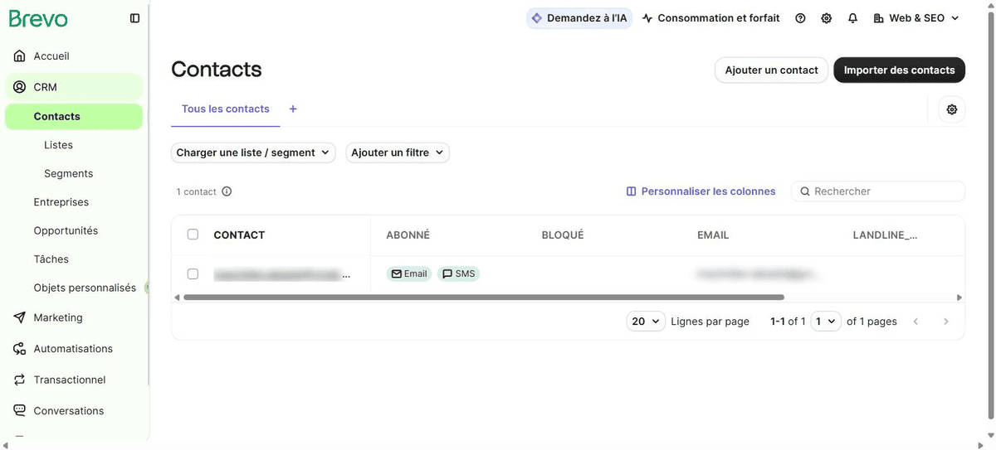This screenshot has height=450, width=996.
Task: Click the Automatisations icon in the sidebar
Action: point(20,349)
